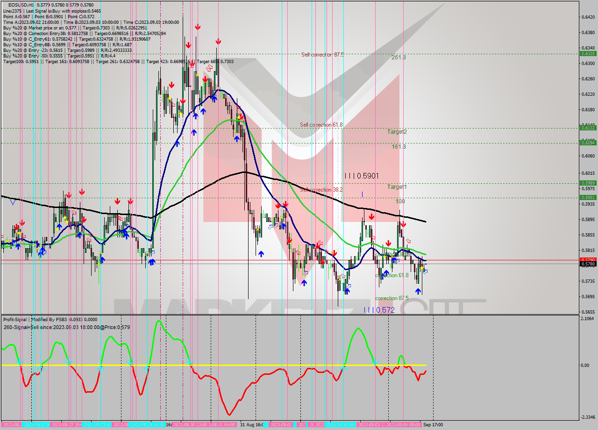This screenshot has width=598, height=430.
Task: Click the '31 Aug 16:00' time axis label
Action: point(252,425)
